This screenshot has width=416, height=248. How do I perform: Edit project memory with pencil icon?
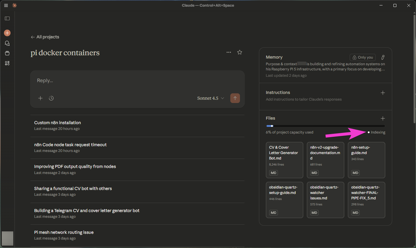click(x=383, y=57)
